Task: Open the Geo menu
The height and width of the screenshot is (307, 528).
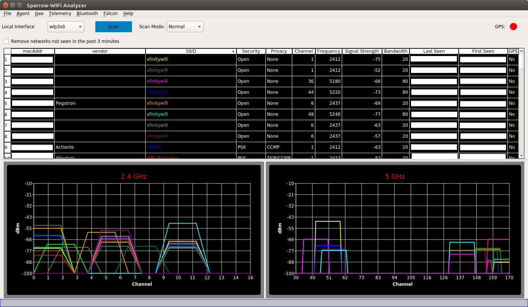Action: 39,14
